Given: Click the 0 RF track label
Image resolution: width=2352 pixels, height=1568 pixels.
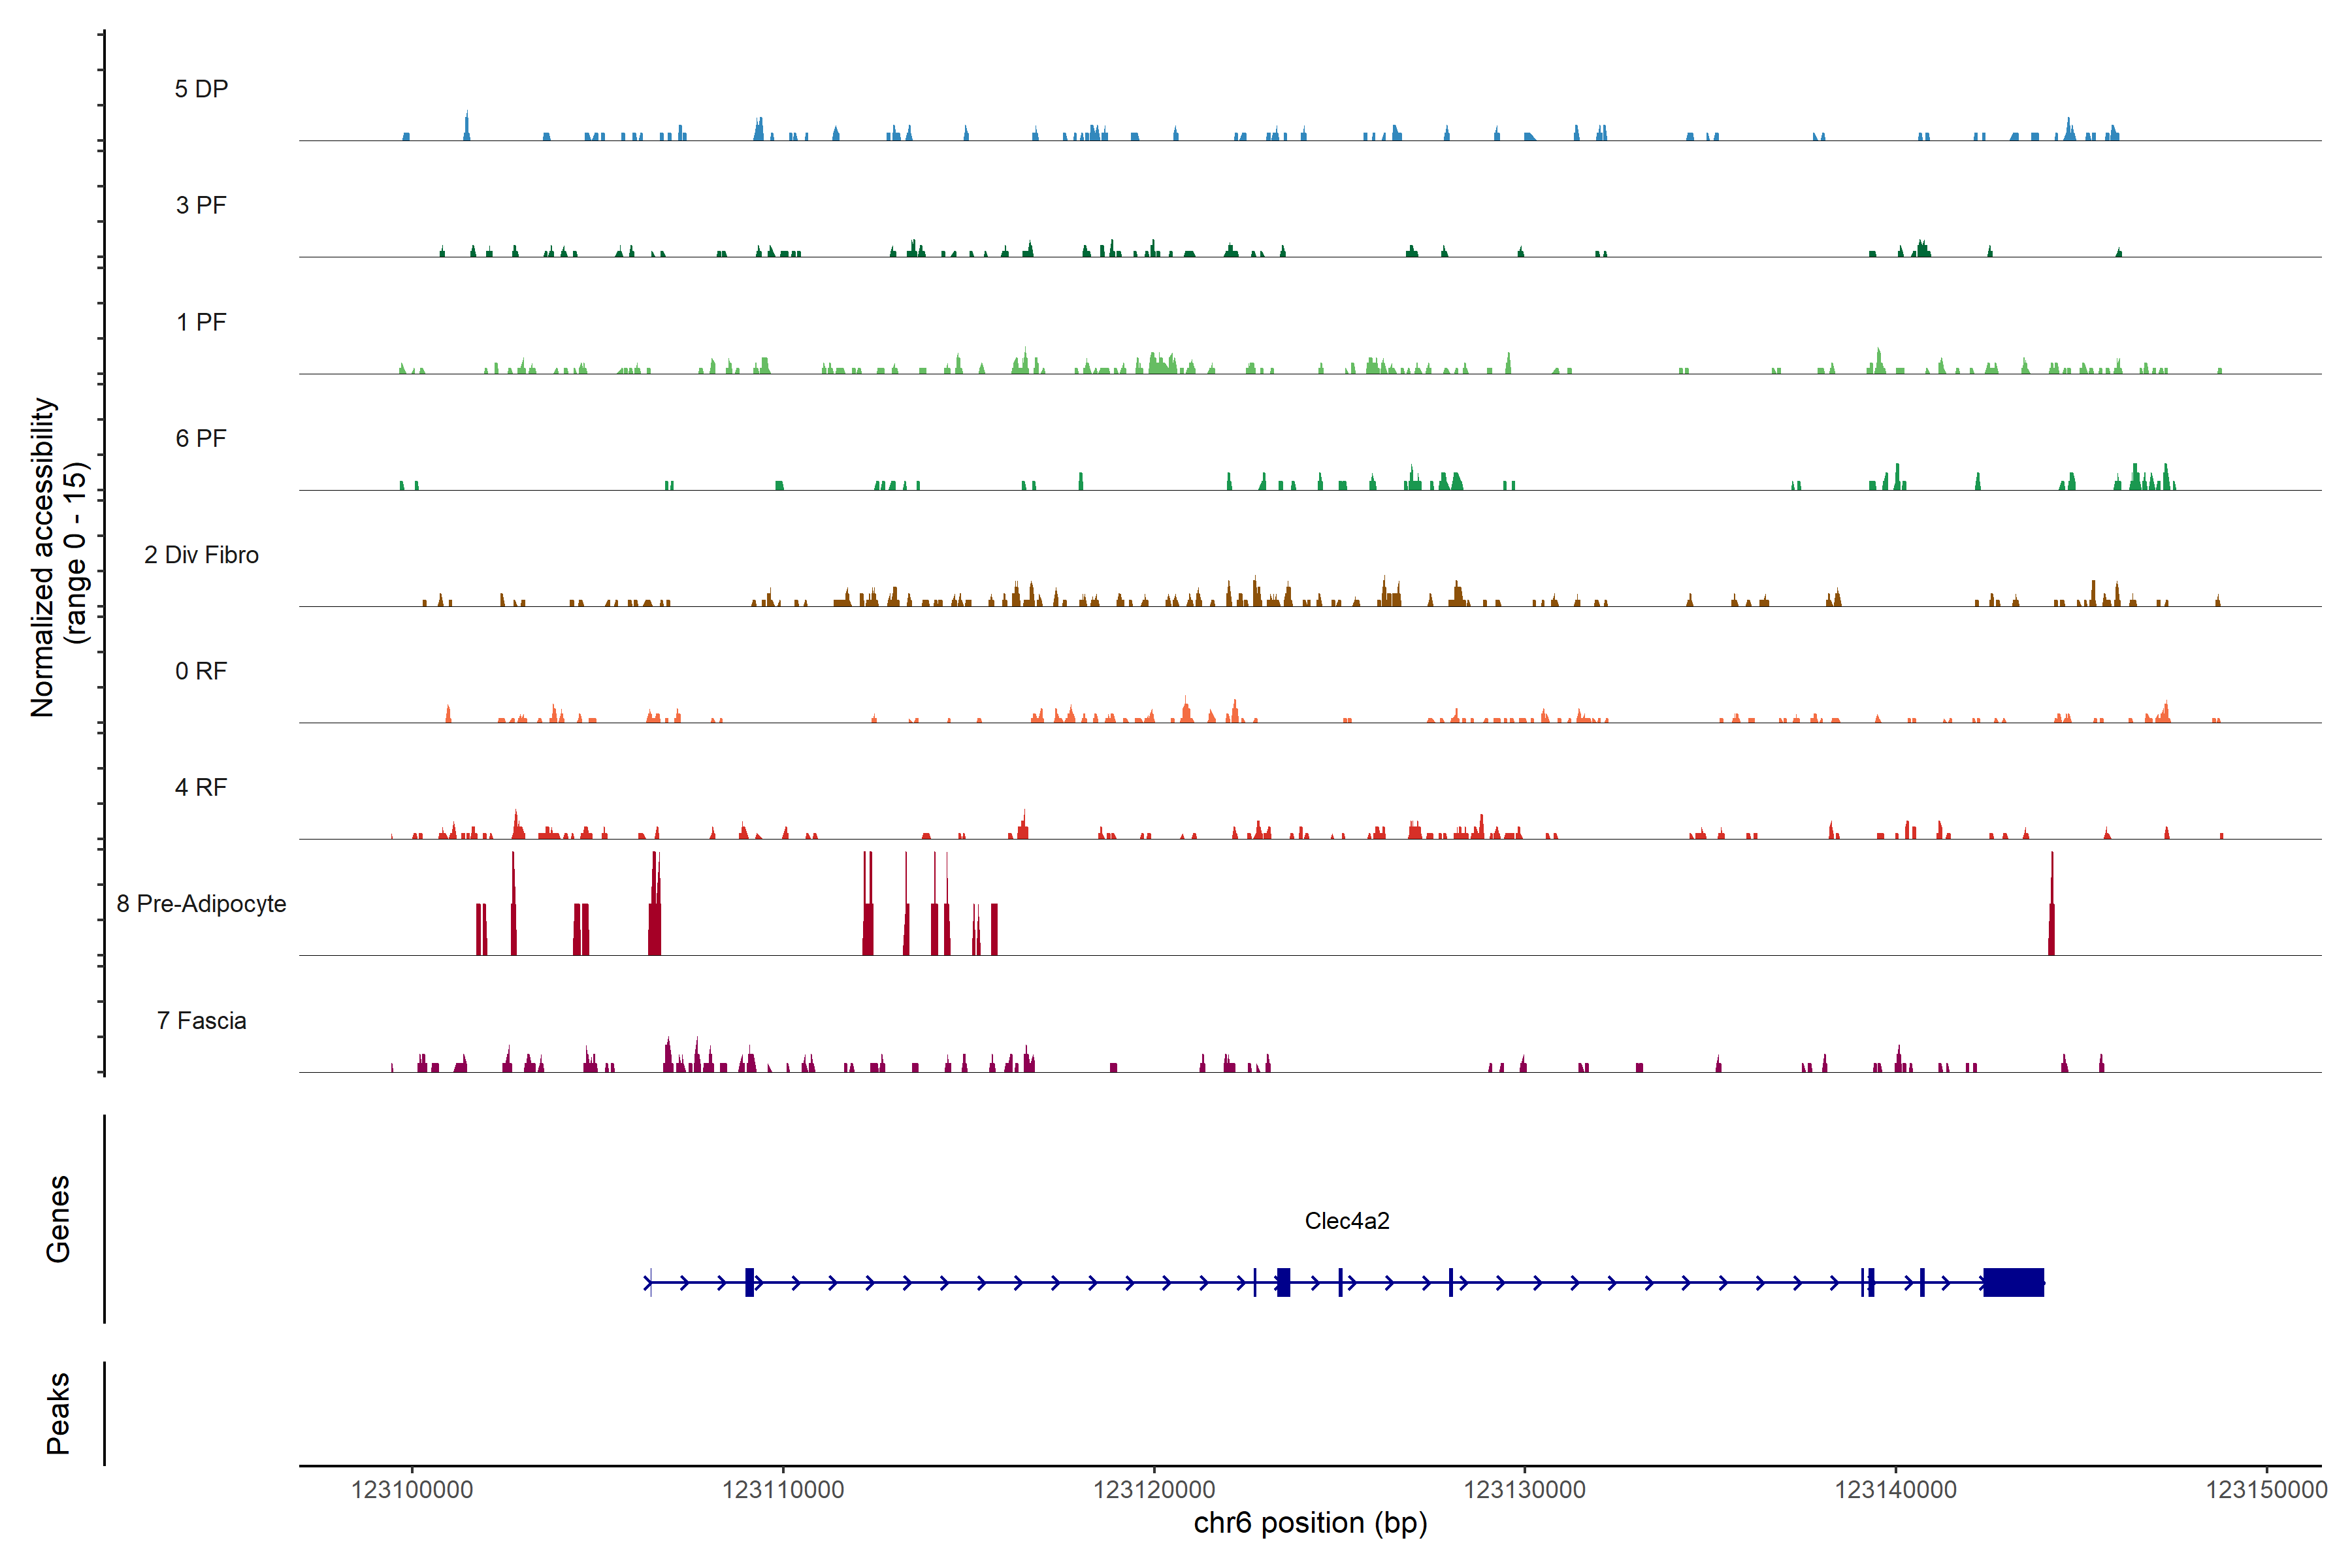Looking at the screenshot, I should pos(201,671).
